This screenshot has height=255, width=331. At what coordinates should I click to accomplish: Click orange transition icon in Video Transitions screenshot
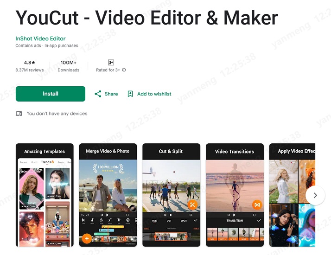[x=257, y=205]
